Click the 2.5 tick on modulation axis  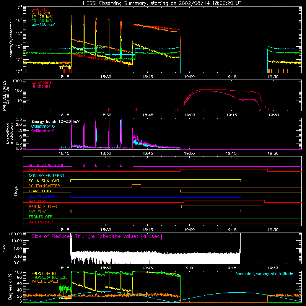pyautogui.click(x=19, y=119)
